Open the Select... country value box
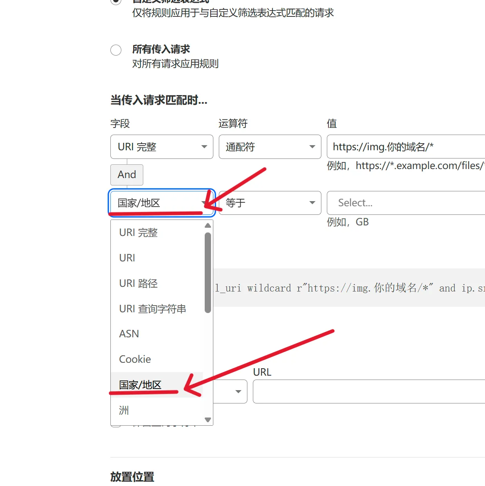This screenshot has width=485, height=486. (406, 203)
